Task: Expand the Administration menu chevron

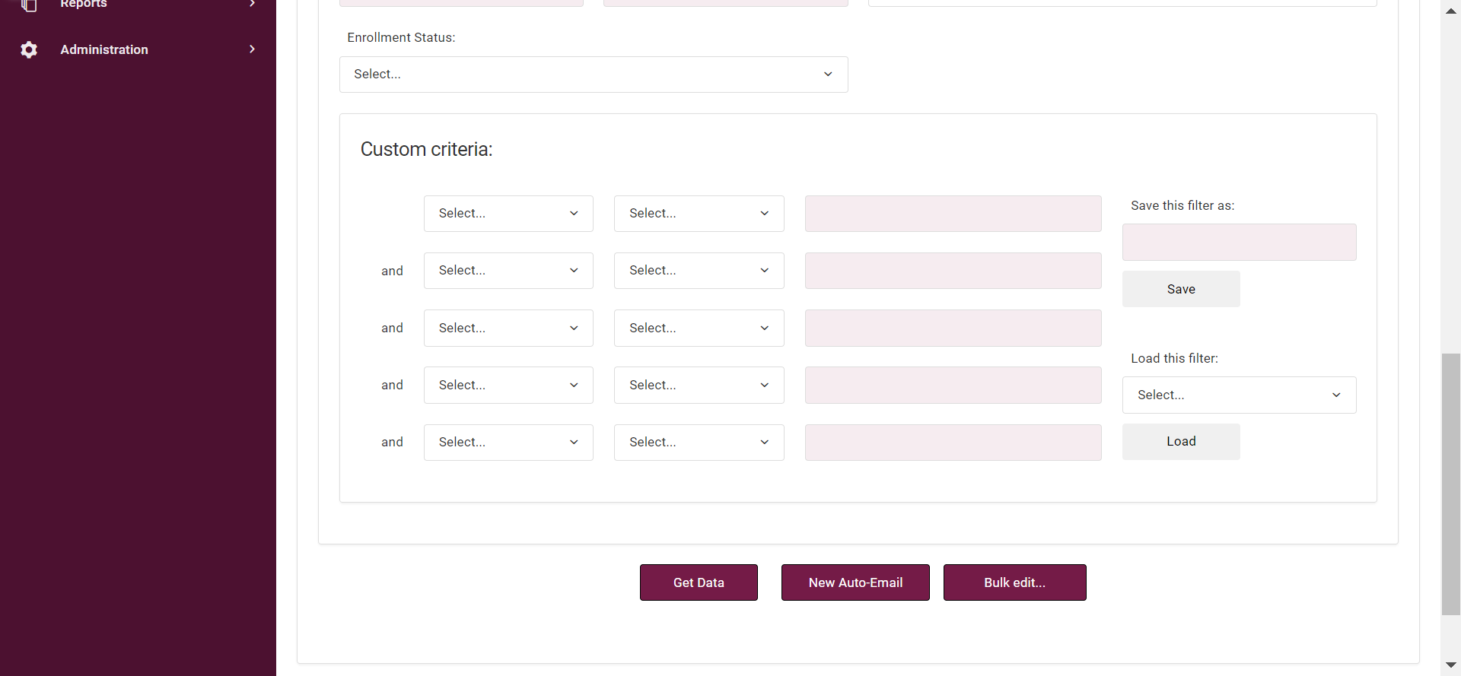Action: 252,49
